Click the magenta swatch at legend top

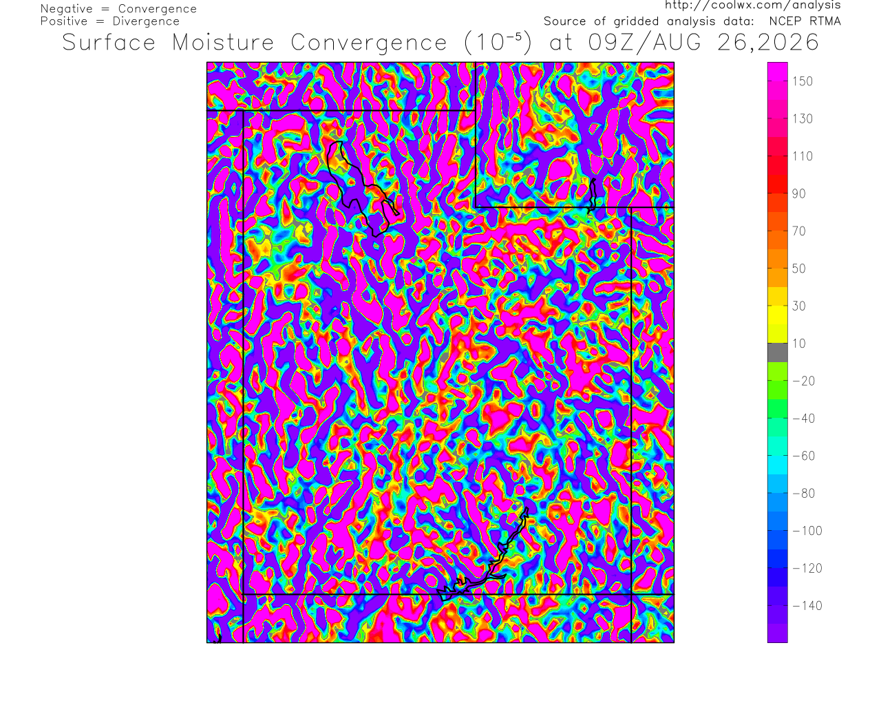[778, 72]
